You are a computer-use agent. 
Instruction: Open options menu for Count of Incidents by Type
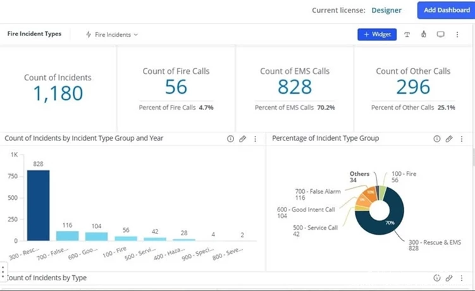[461, 278]
